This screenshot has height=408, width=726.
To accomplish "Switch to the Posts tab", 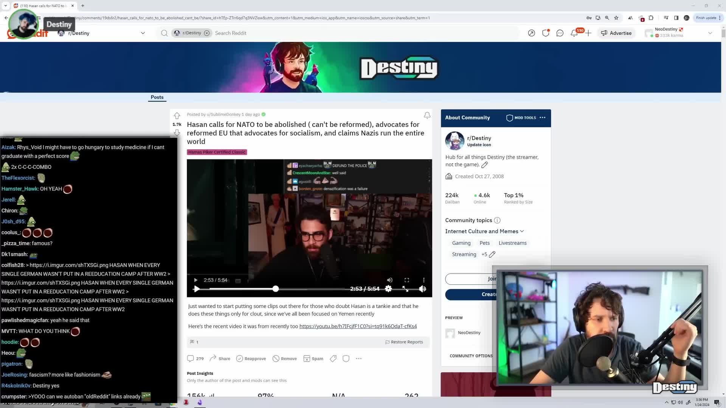I will (x=157, y=97).
